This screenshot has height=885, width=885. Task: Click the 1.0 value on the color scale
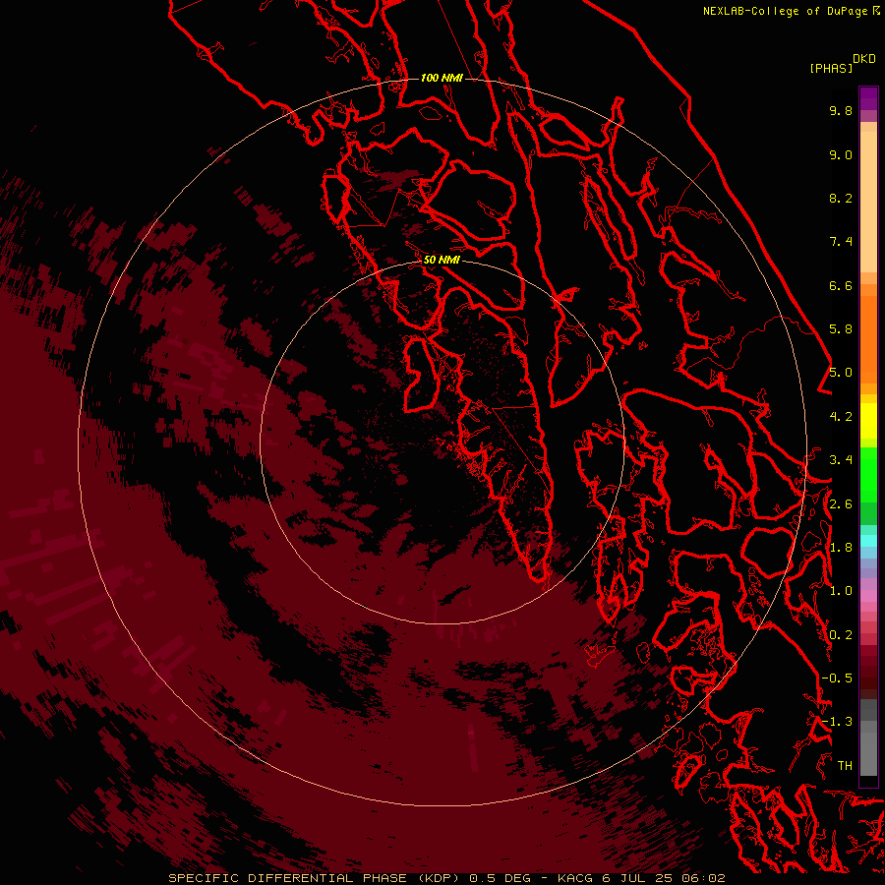click(841, 591)
